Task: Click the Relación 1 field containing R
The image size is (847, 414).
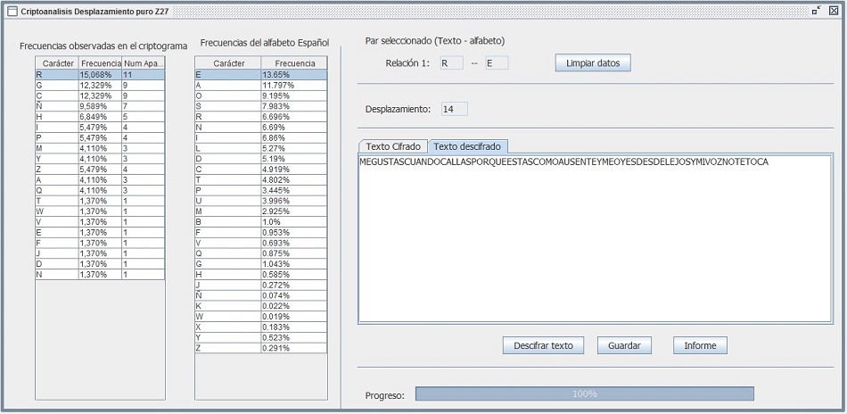Action: coord(451,63)
